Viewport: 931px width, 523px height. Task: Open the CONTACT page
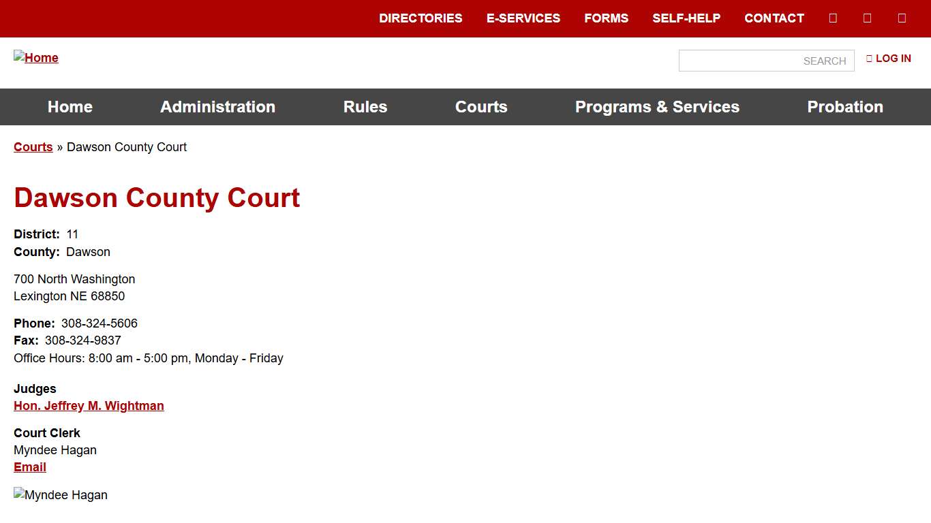tap(774, 18)
